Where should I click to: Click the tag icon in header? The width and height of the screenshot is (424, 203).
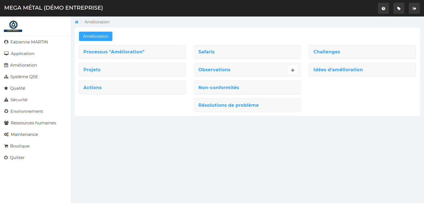coord(399,9)
